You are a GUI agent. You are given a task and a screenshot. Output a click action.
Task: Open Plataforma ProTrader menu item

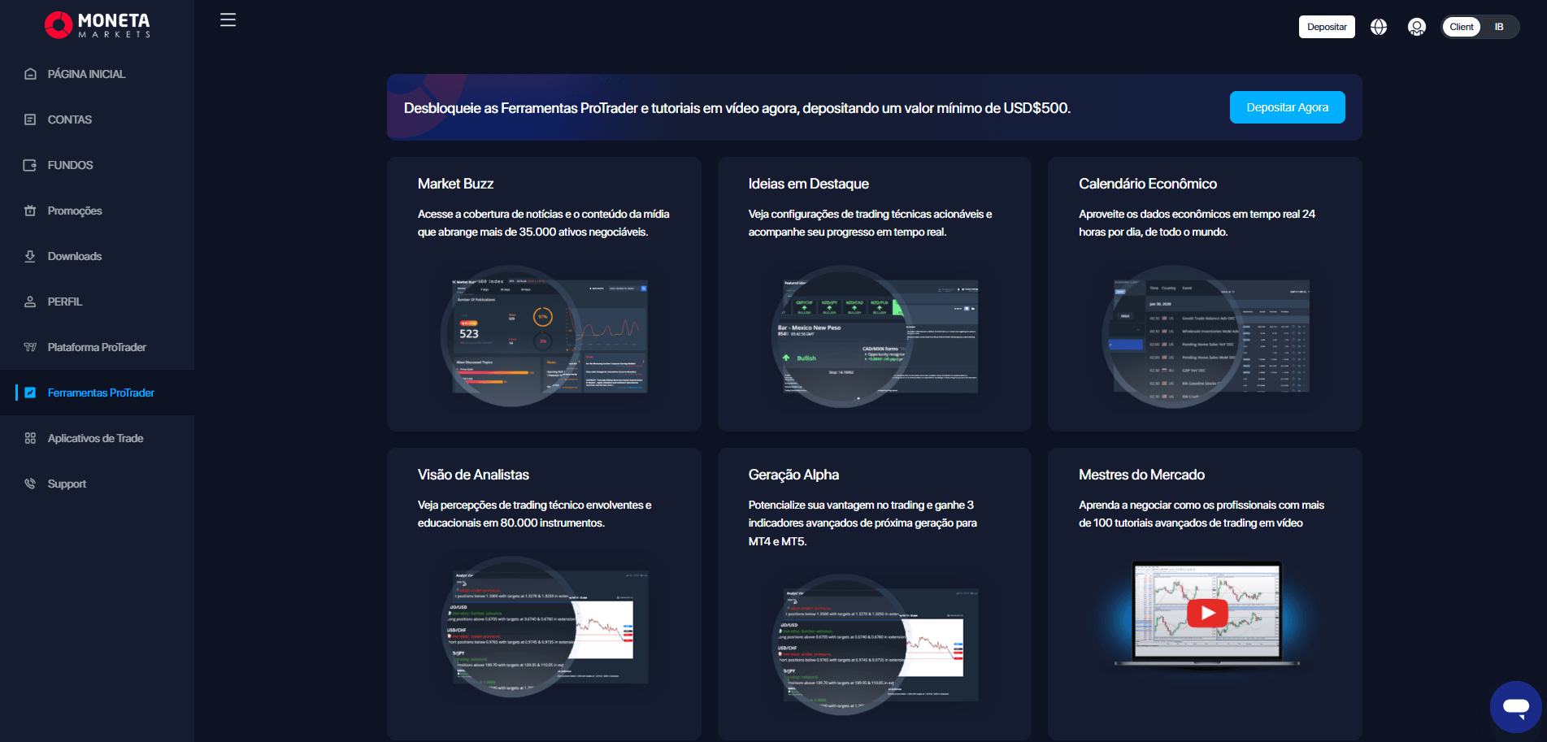[97, 347]
